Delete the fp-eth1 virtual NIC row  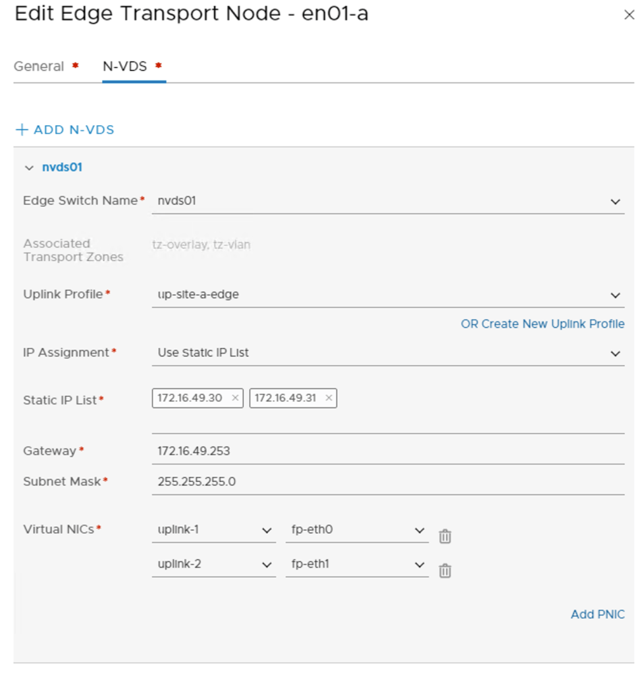pyautogui.click(x=445, y=570)
